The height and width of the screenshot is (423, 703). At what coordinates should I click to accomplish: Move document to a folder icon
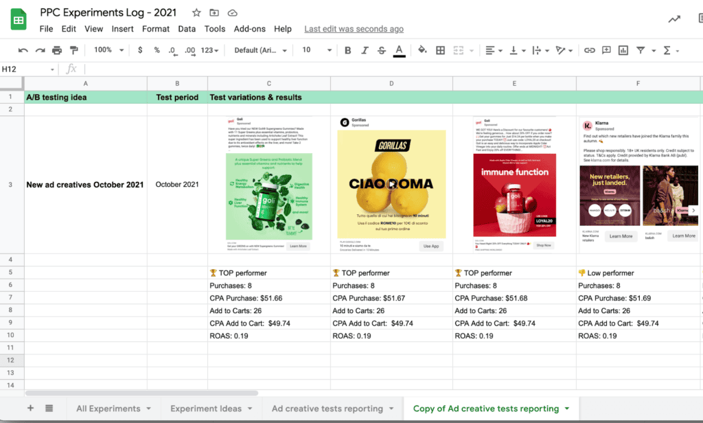click(x=214, y=12)
